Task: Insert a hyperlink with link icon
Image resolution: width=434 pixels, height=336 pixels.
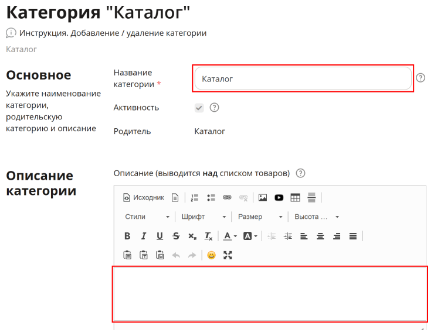Action: pos(227,198)
